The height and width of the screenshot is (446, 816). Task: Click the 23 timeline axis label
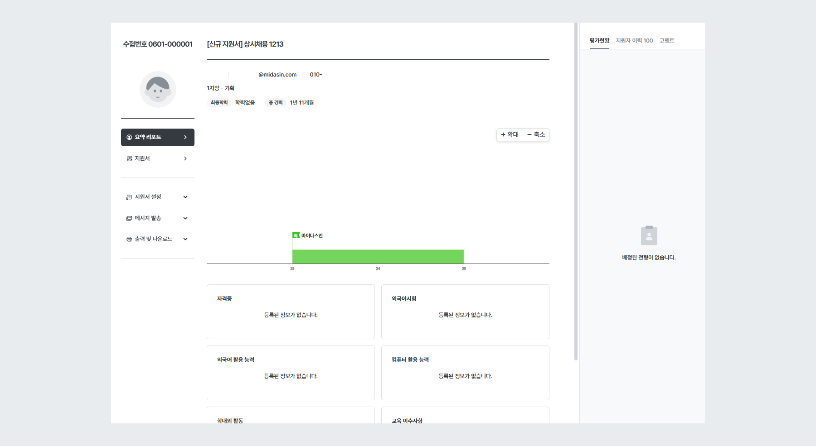(x=292, y=269)
